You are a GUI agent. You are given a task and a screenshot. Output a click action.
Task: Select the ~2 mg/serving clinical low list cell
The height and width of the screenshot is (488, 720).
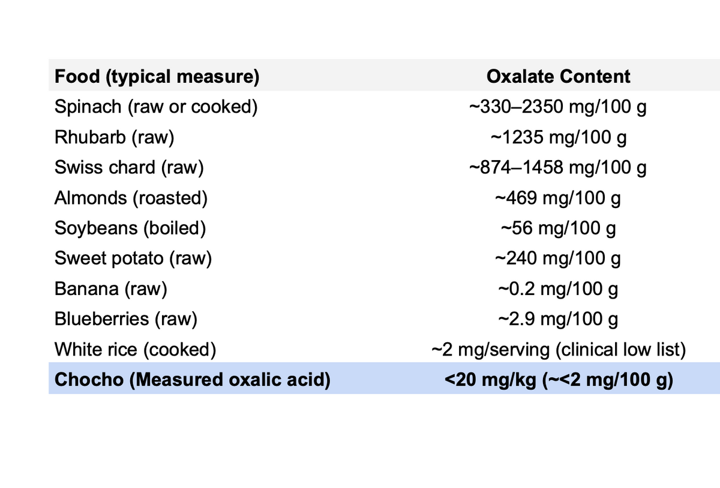[558, 349]
